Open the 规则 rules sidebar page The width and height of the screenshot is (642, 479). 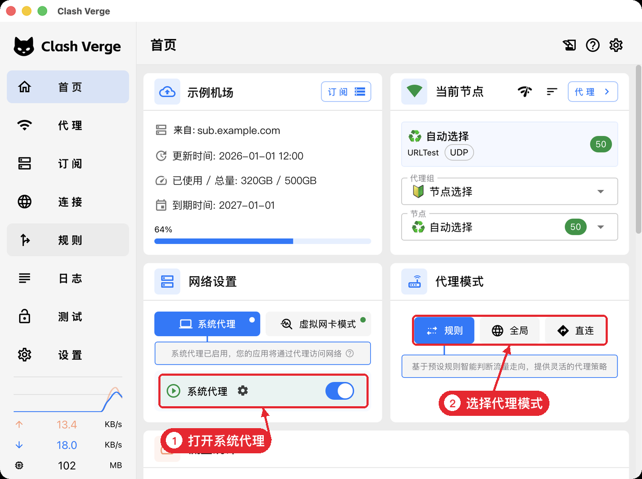click(x=68, y=240)
